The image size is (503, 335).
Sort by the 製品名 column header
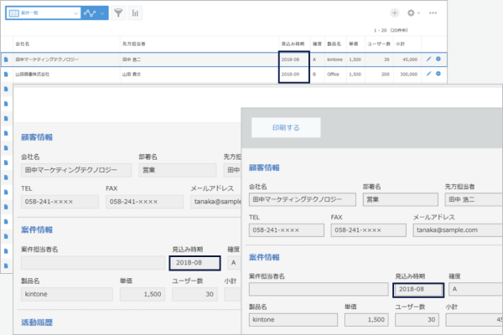click(334, 44)
